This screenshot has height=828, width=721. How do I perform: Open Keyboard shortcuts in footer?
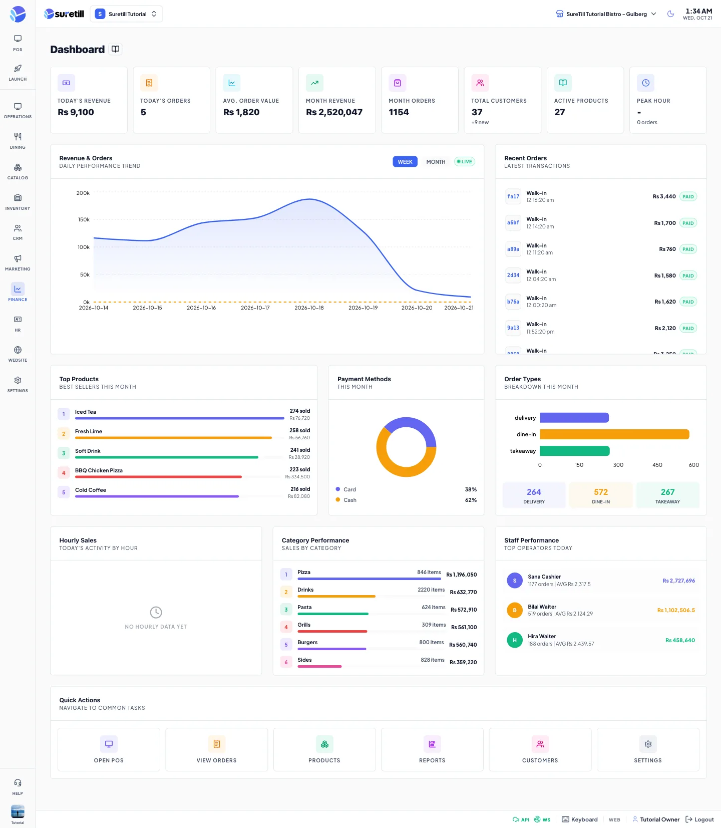(580, 819)
